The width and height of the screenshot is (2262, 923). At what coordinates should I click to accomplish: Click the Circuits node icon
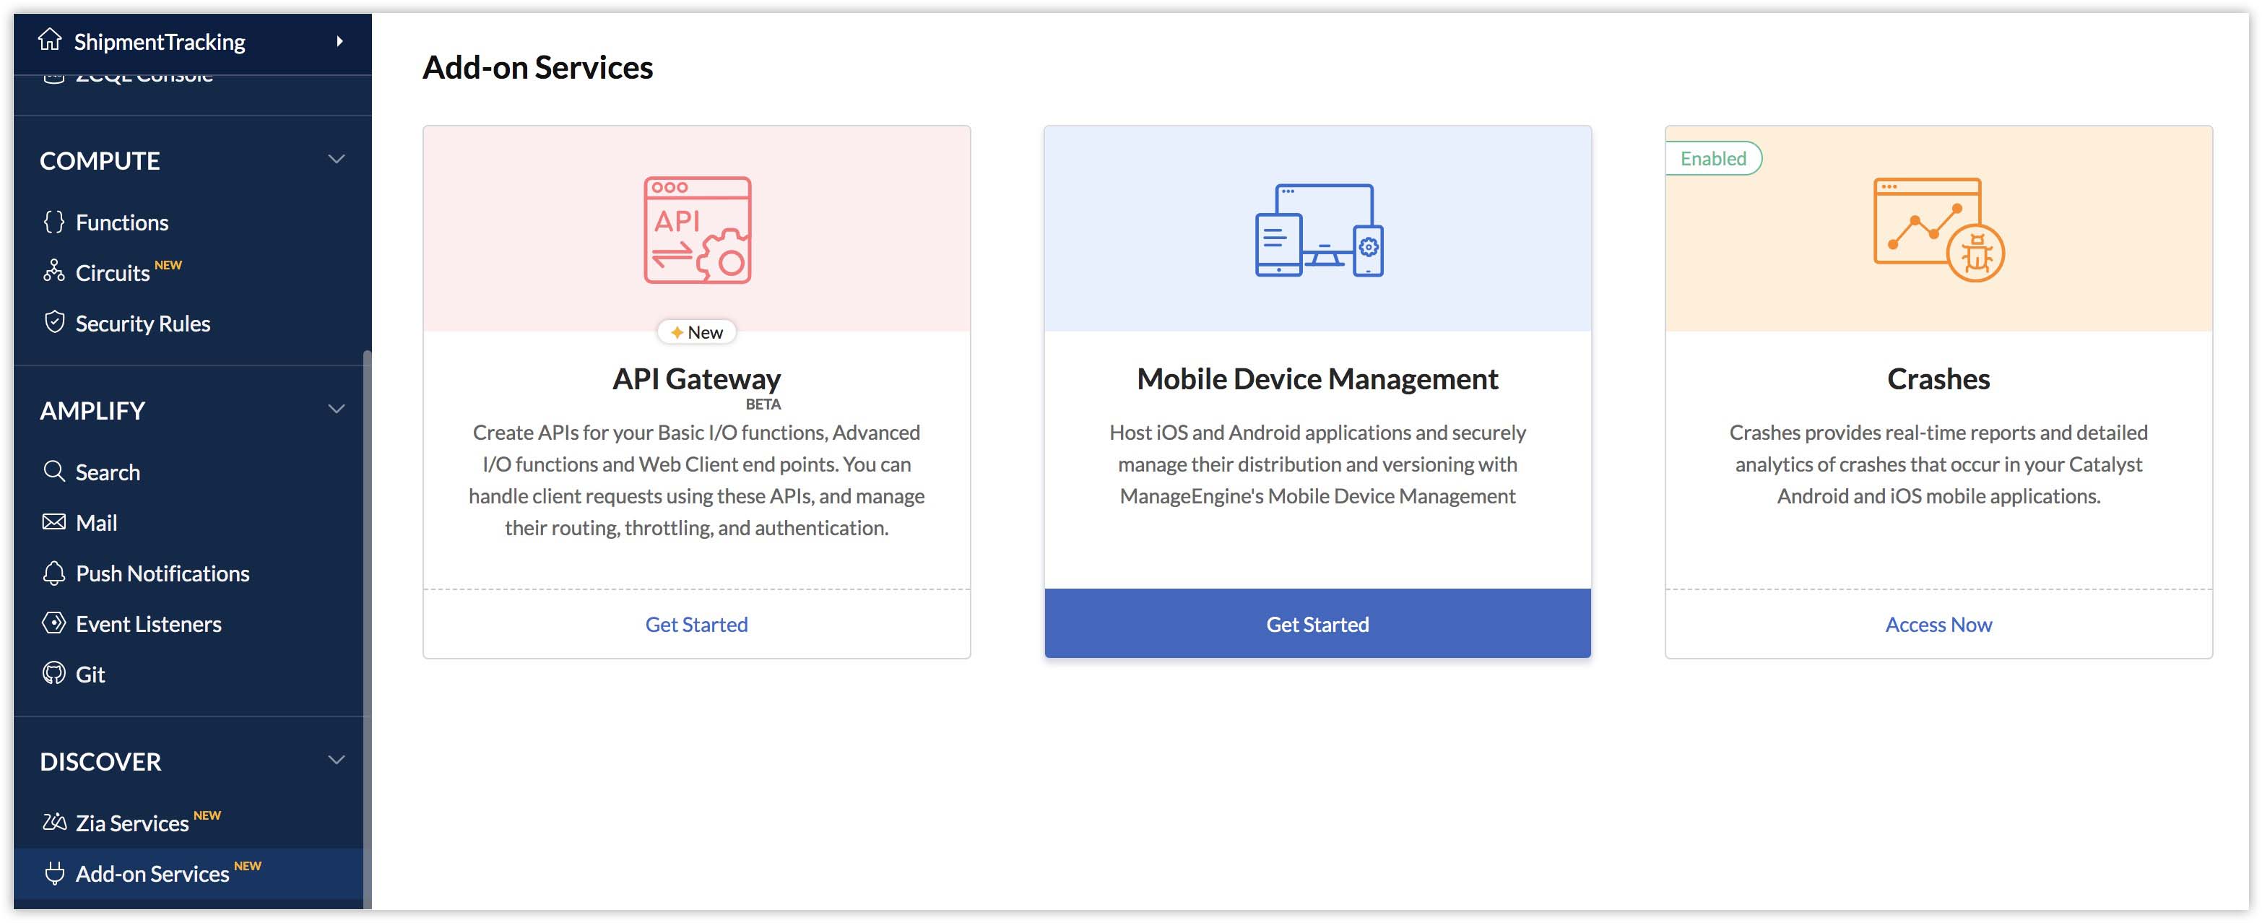click(53, 272)
